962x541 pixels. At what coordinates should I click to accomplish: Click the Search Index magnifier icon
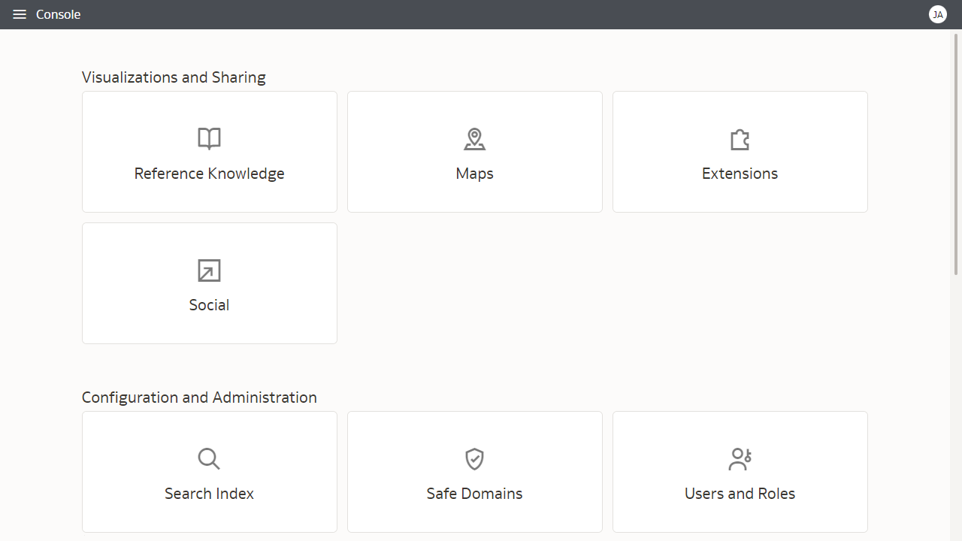209,458
